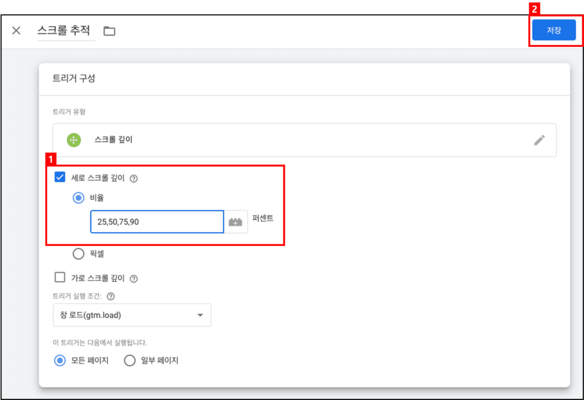Click the 트리거 유형 label
This screenshot has height=400, width=584.
[x=69, y=112]
